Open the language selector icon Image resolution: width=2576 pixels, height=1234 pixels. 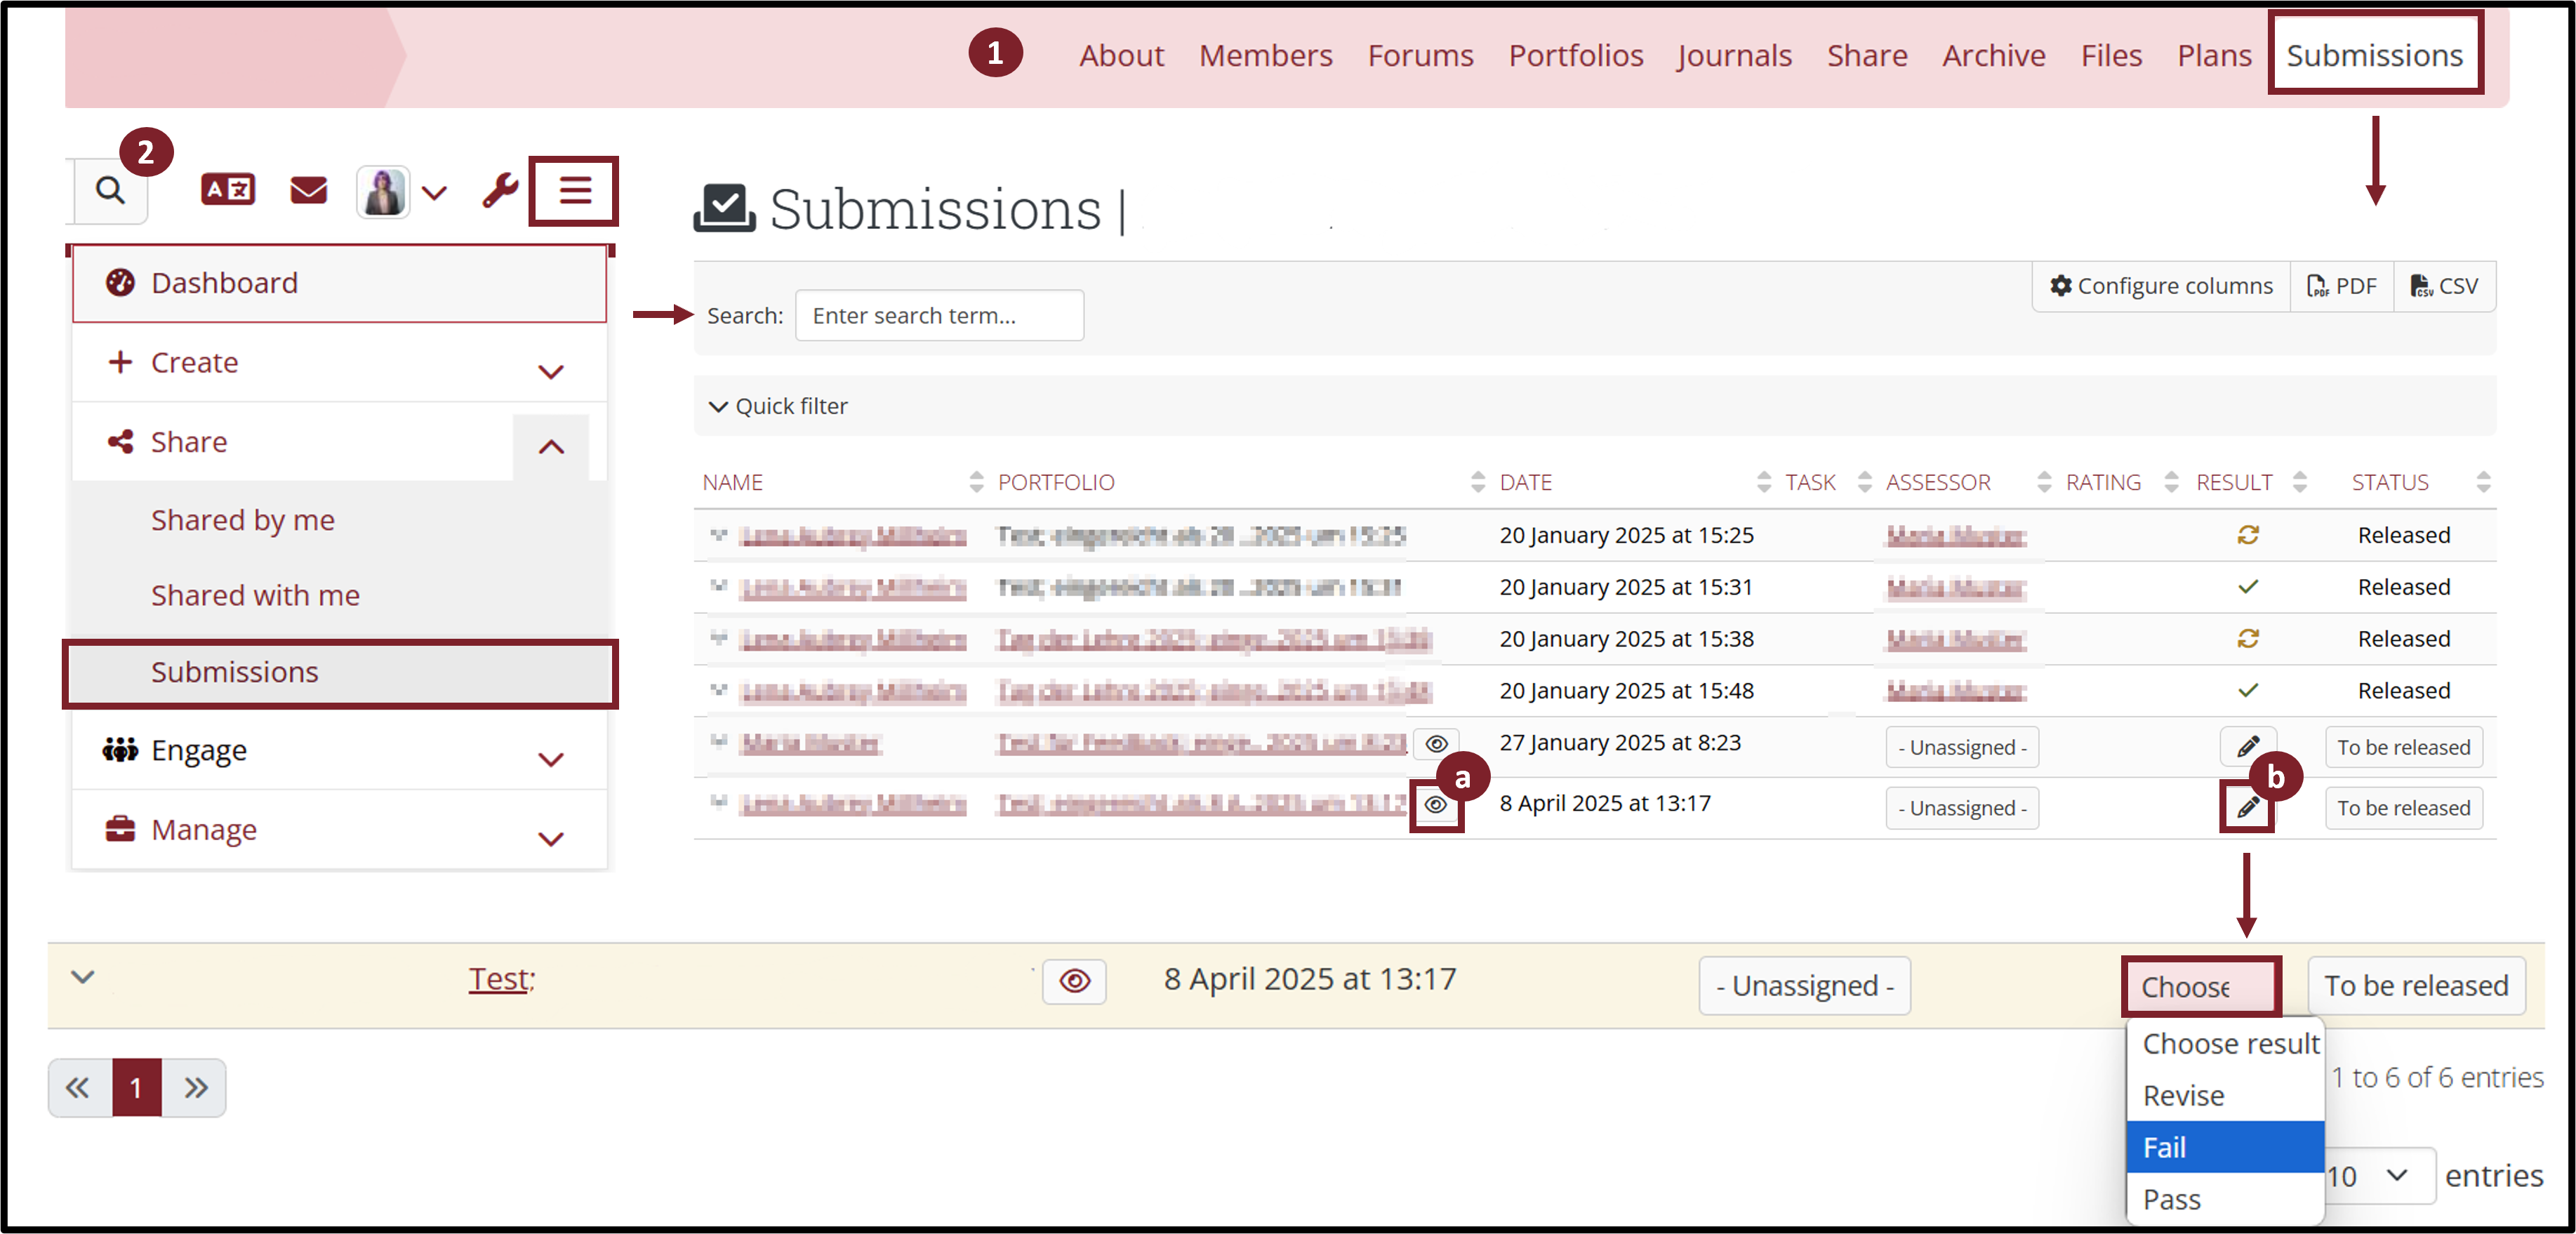pos(228,189)
